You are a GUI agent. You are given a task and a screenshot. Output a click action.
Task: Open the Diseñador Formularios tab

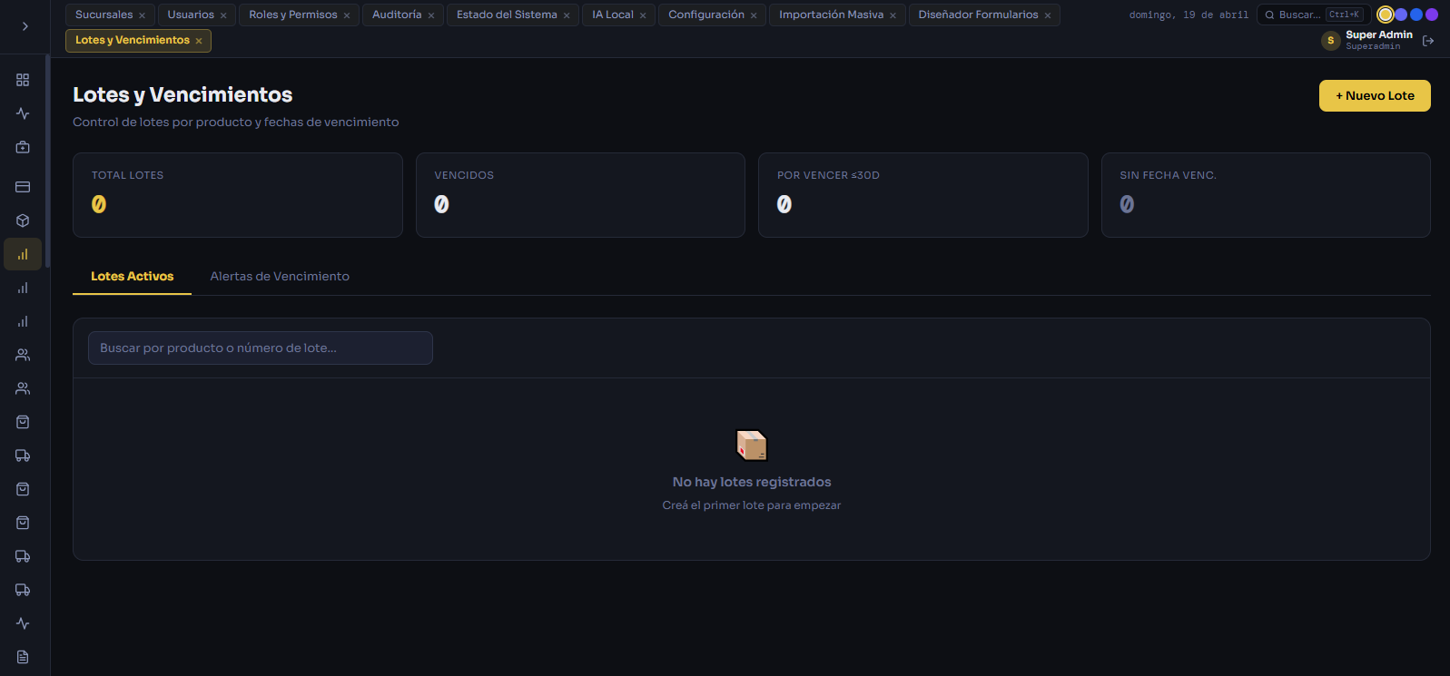tap(977, 15)
